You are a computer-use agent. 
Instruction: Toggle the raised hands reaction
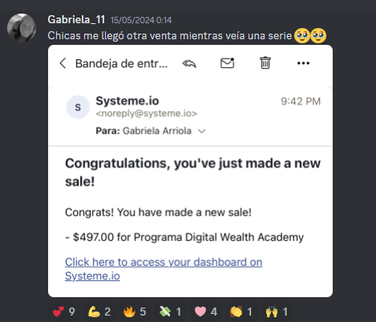point(277,312)
